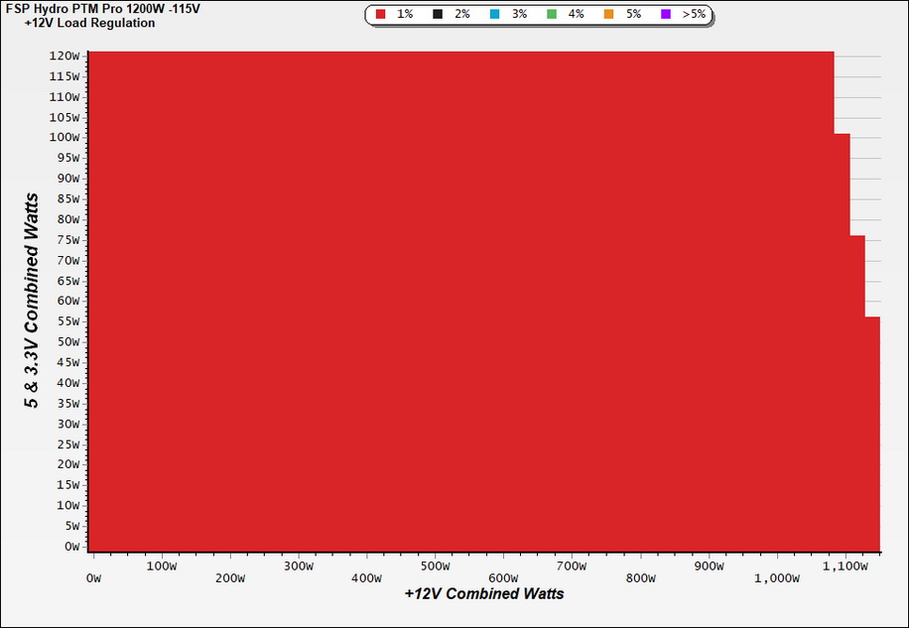Screen dimensions: 909x628
Task: Click the purple >5% legend swatch
Action: (666, 15)
